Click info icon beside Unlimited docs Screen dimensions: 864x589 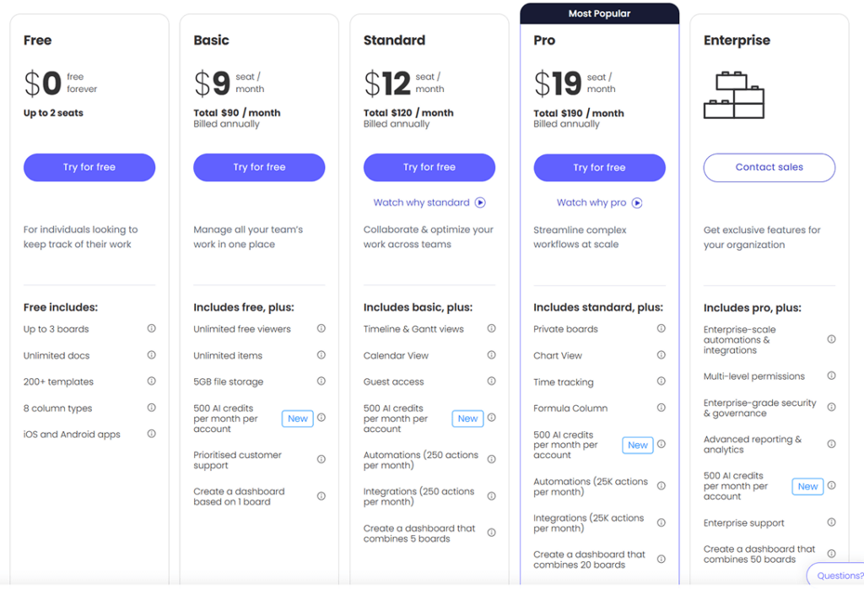152,355
